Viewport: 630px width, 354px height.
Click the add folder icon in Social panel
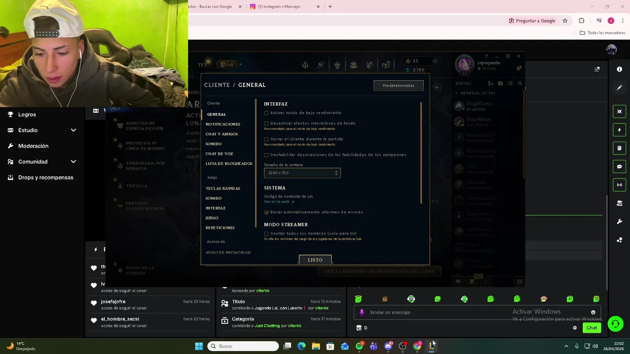pyautogui.click(x=500, y=84)
